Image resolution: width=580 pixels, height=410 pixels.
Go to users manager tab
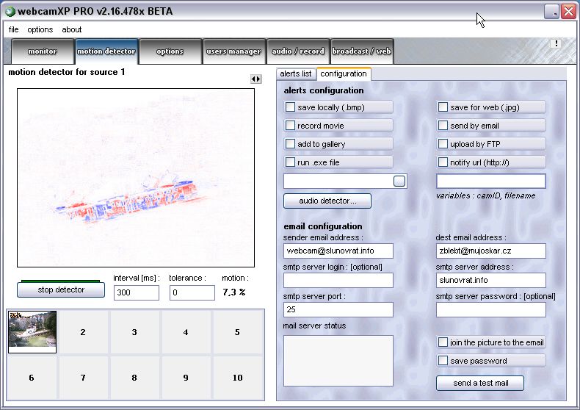point(233,51)
